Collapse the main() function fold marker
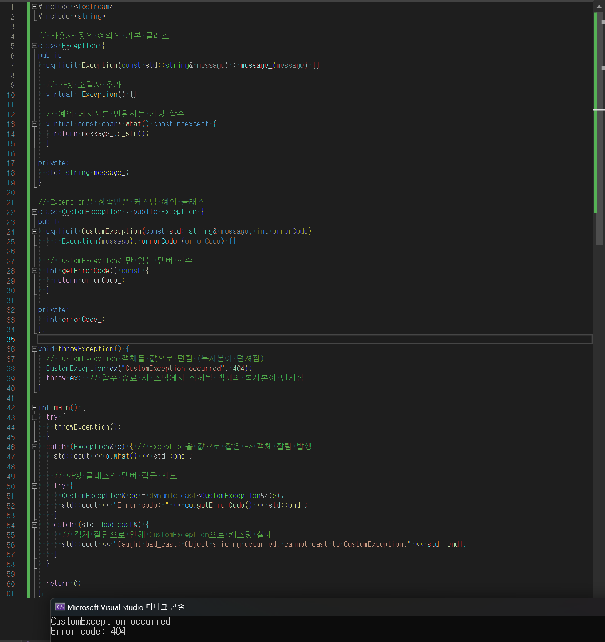605x642 pixels. tap(35, 407)
